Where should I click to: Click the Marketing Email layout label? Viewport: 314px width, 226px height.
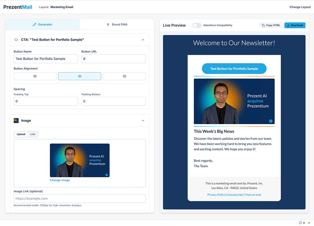pos(62,7)
